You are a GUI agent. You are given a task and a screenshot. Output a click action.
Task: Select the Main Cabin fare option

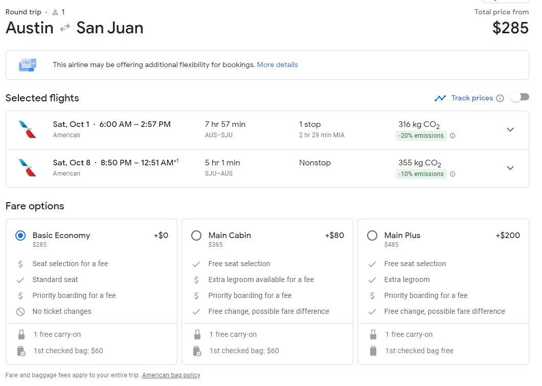click(x=196, y=235)
